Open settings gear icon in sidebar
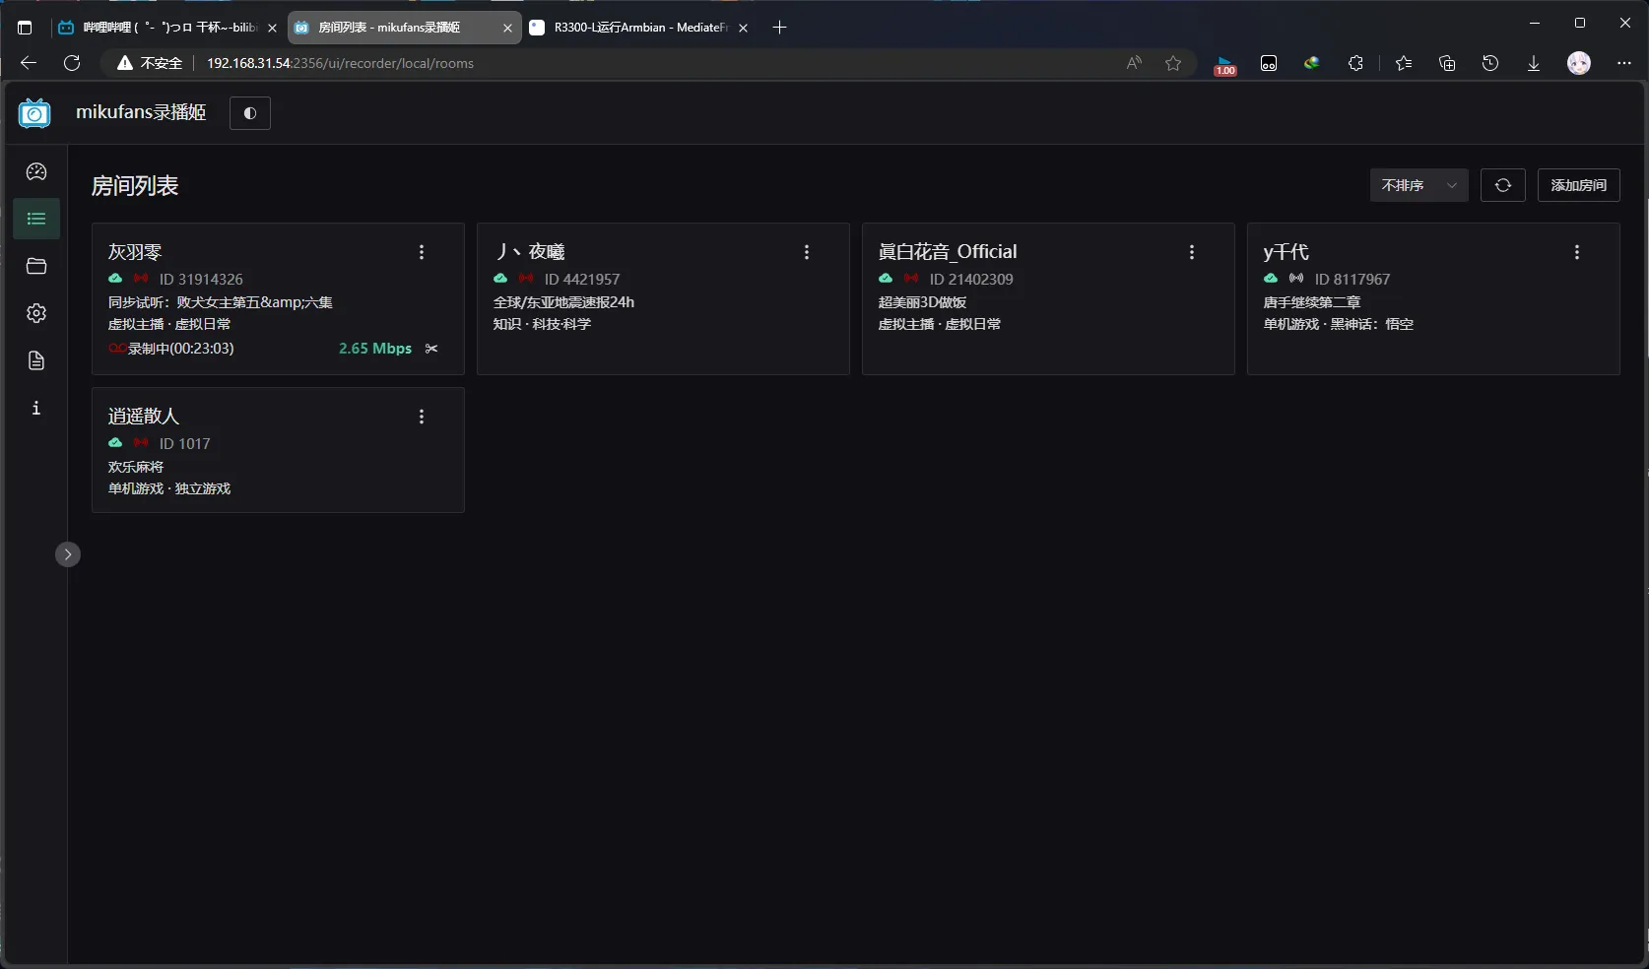Image resolution: width=1649 pixels, height=969 pixels. [x=36, y=313]
